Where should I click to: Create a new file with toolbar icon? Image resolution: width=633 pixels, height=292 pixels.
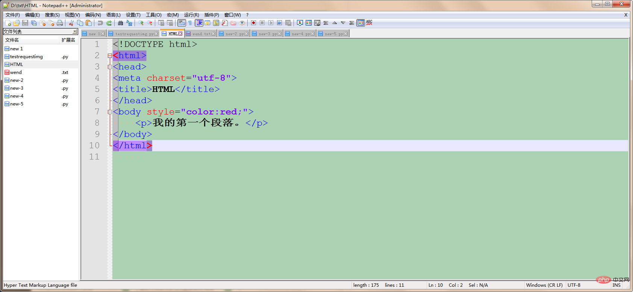pos(8,23)
